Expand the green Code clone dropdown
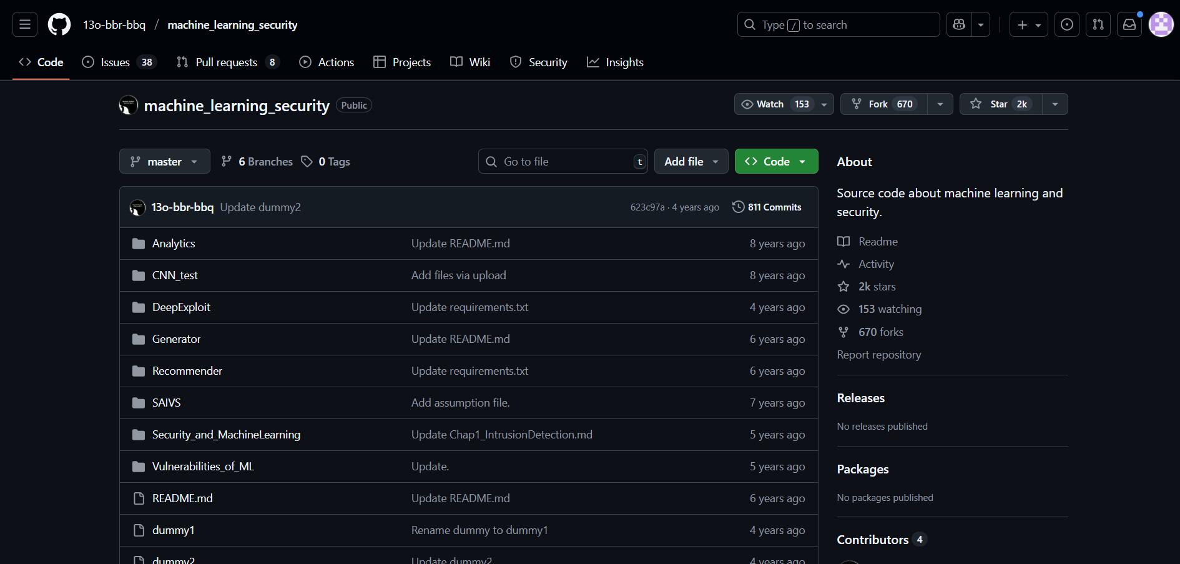The width and height of the screenshot is (1180, 564). point(776,162)
